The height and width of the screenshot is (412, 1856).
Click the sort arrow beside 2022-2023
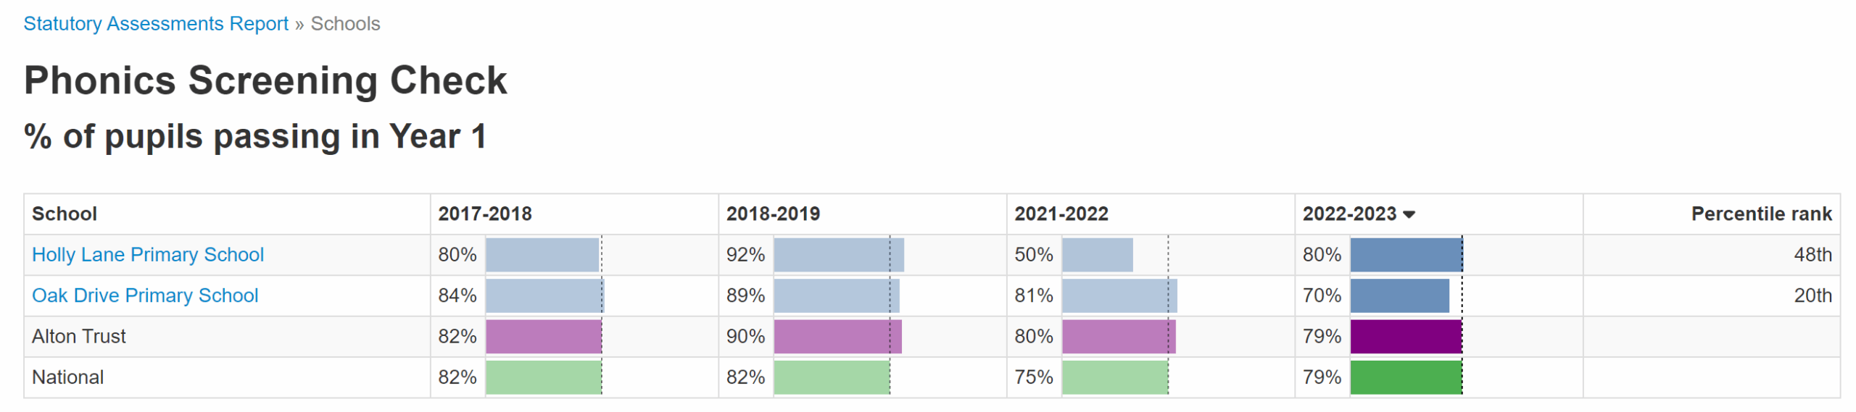[1409, 214]
